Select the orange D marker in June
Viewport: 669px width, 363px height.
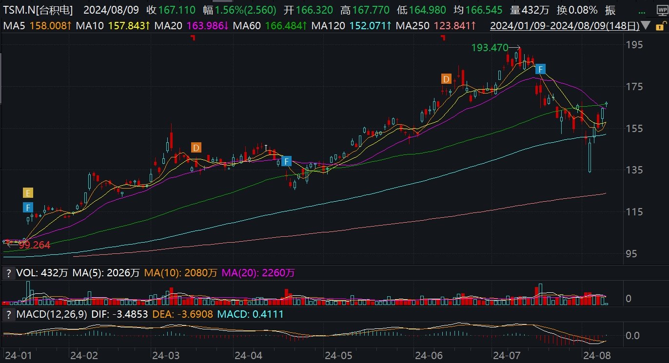pyautogui.click(x=446, y=79)
